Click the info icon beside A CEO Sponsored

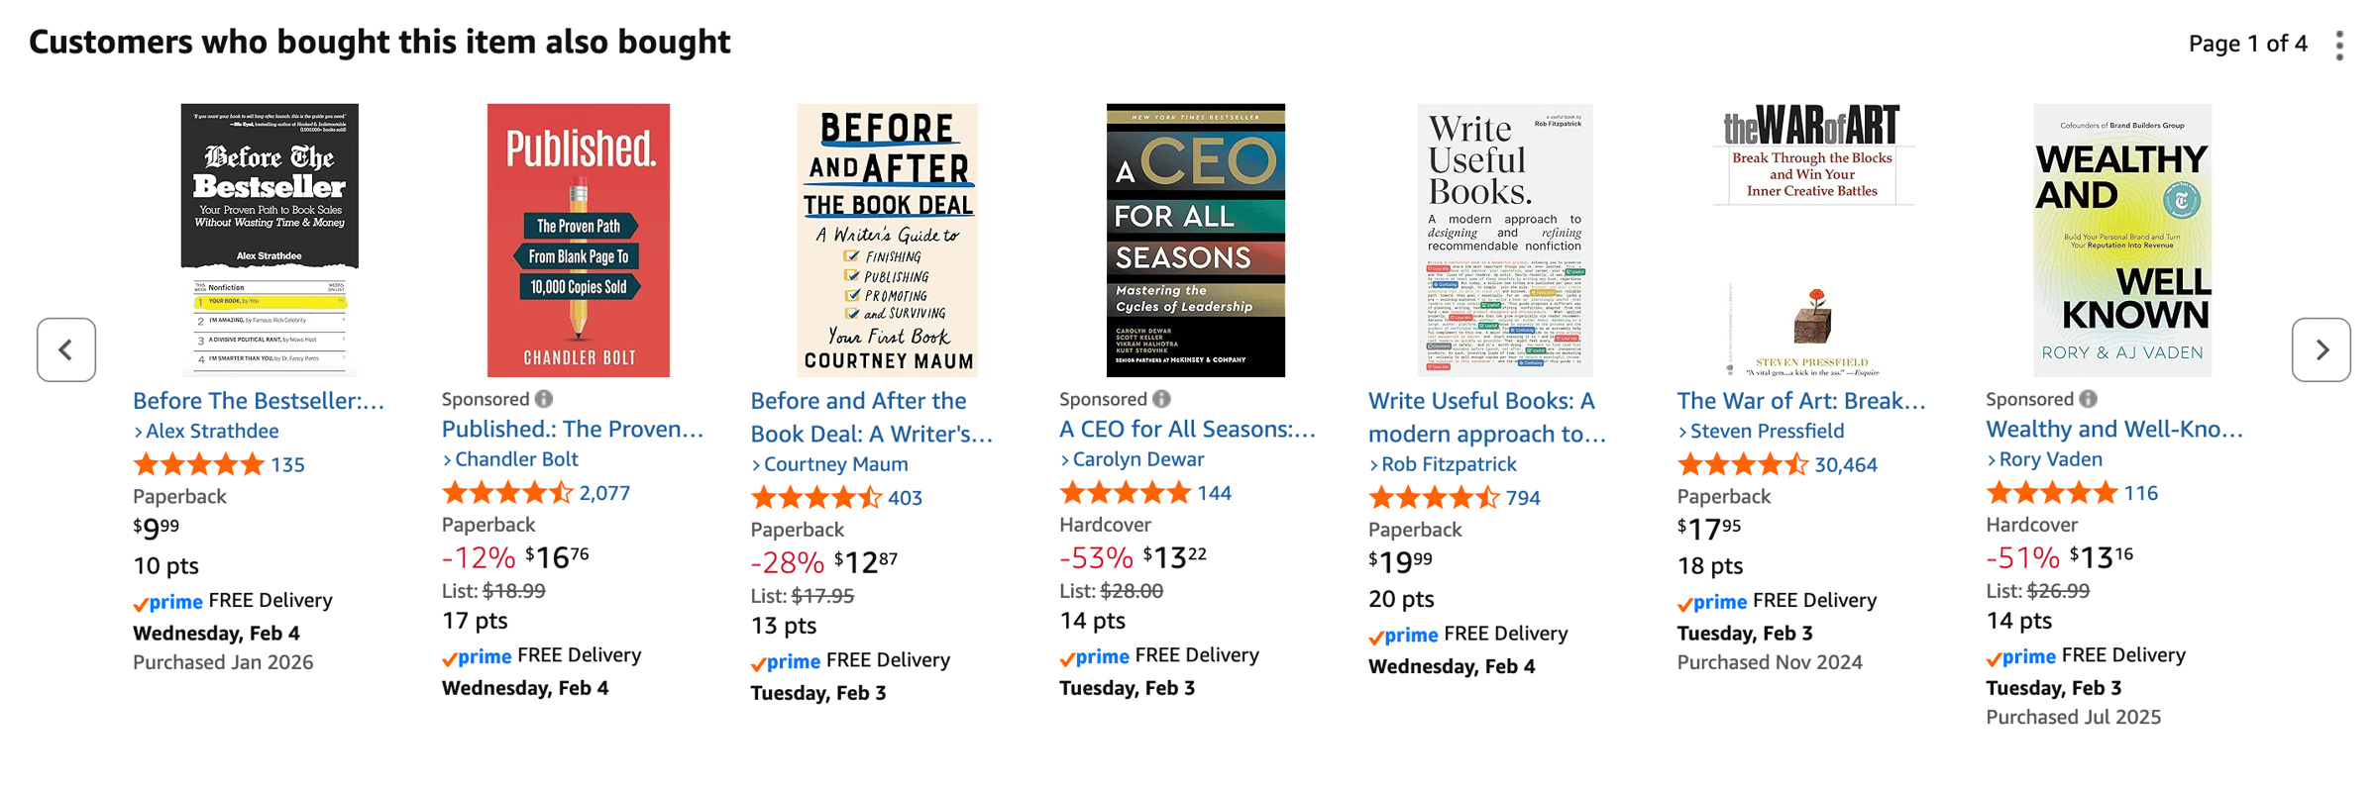(1161, 399)
